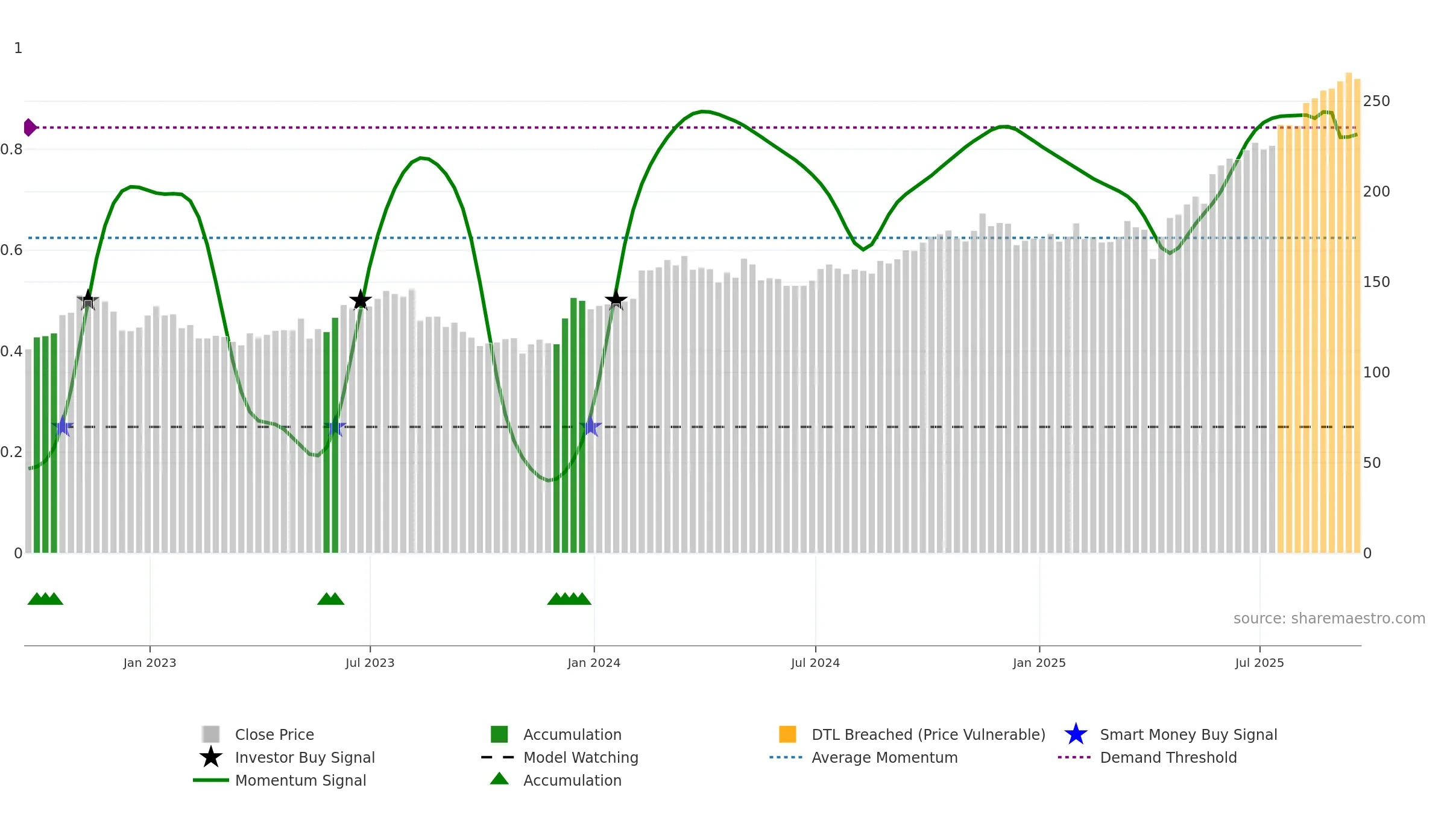Click the blue Smart Money Buy Signal legend star
The width and height of the screenshot is (1447, 814).
click(1076, 734)
